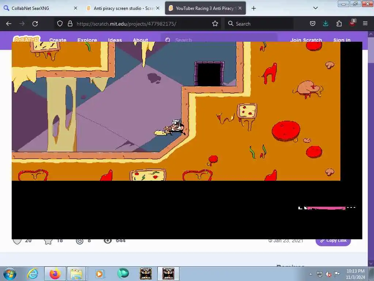Click the love heart icon beside 20
This screenshot has width=374, height=281.
coord(17,241)
